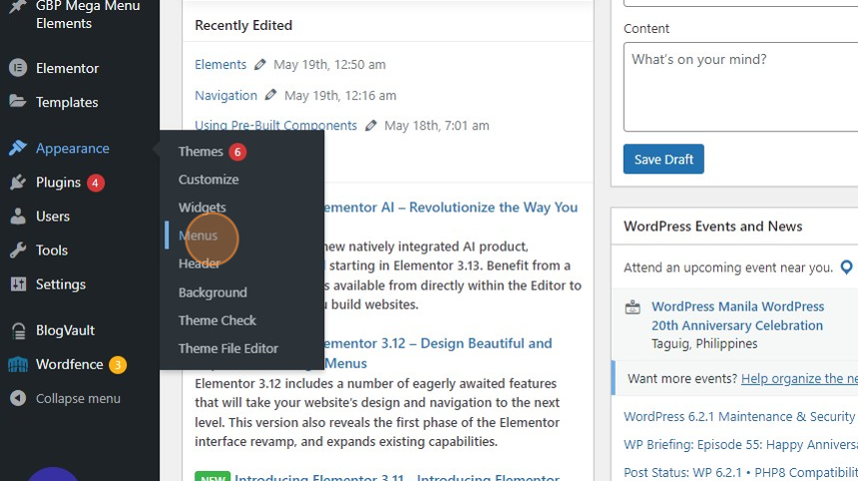The image size is (858, 481).
Task: Click the Collapse menu arrow icon
Action: (18, 398)
